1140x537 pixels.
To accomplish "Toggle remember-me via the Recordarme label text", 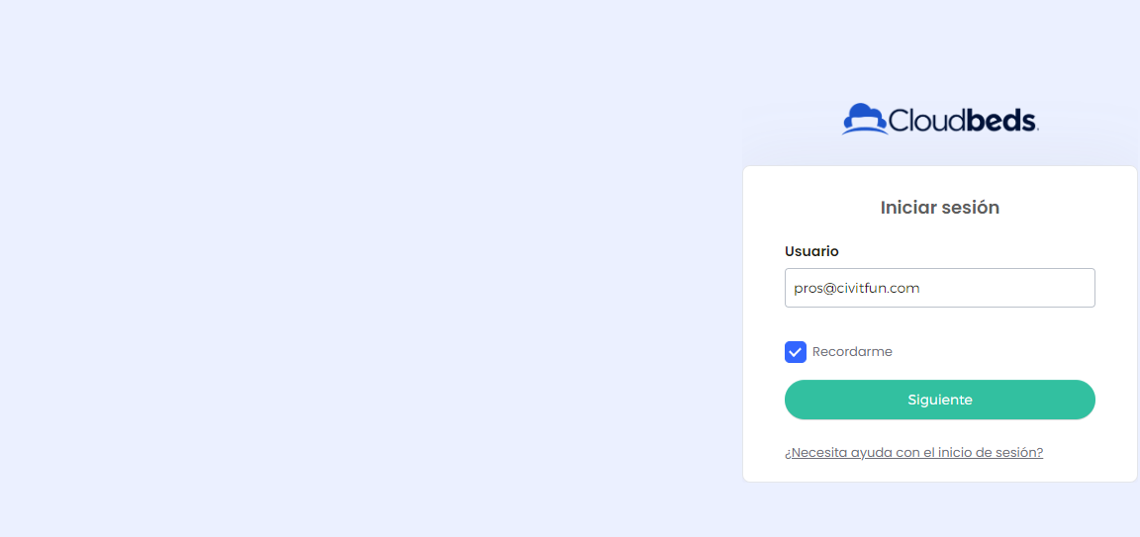I will pos(852,352).
